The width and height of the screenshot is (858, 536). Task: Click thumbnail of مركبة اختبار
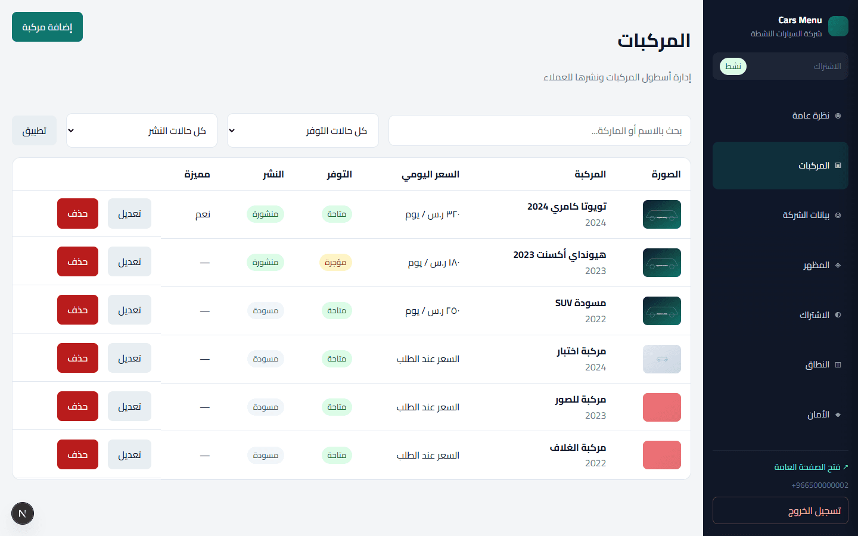[x=662, y=359]
